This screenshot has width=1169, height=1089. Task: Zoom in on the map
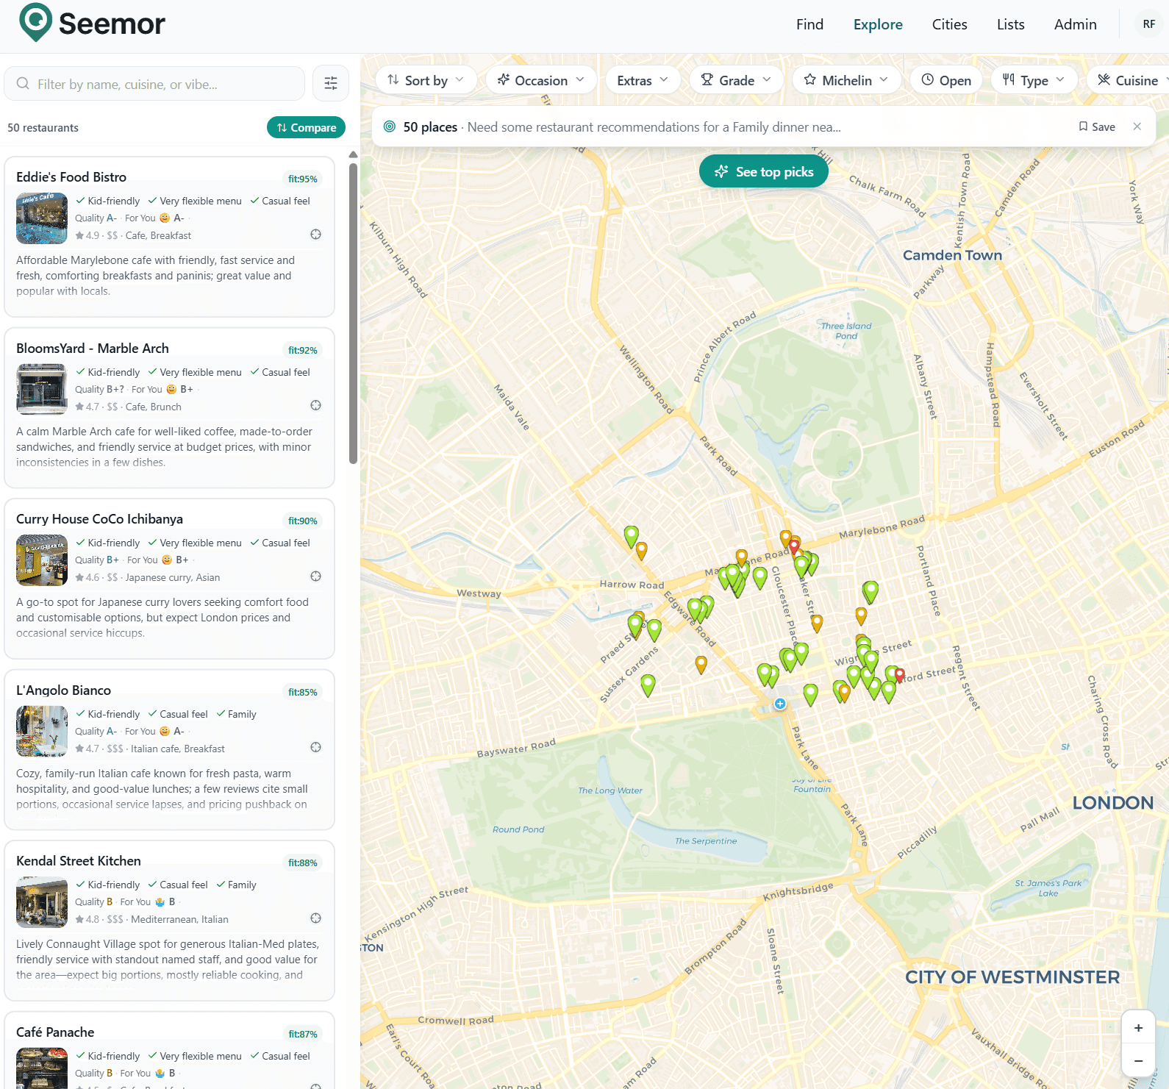(x=1138, y=1028)
